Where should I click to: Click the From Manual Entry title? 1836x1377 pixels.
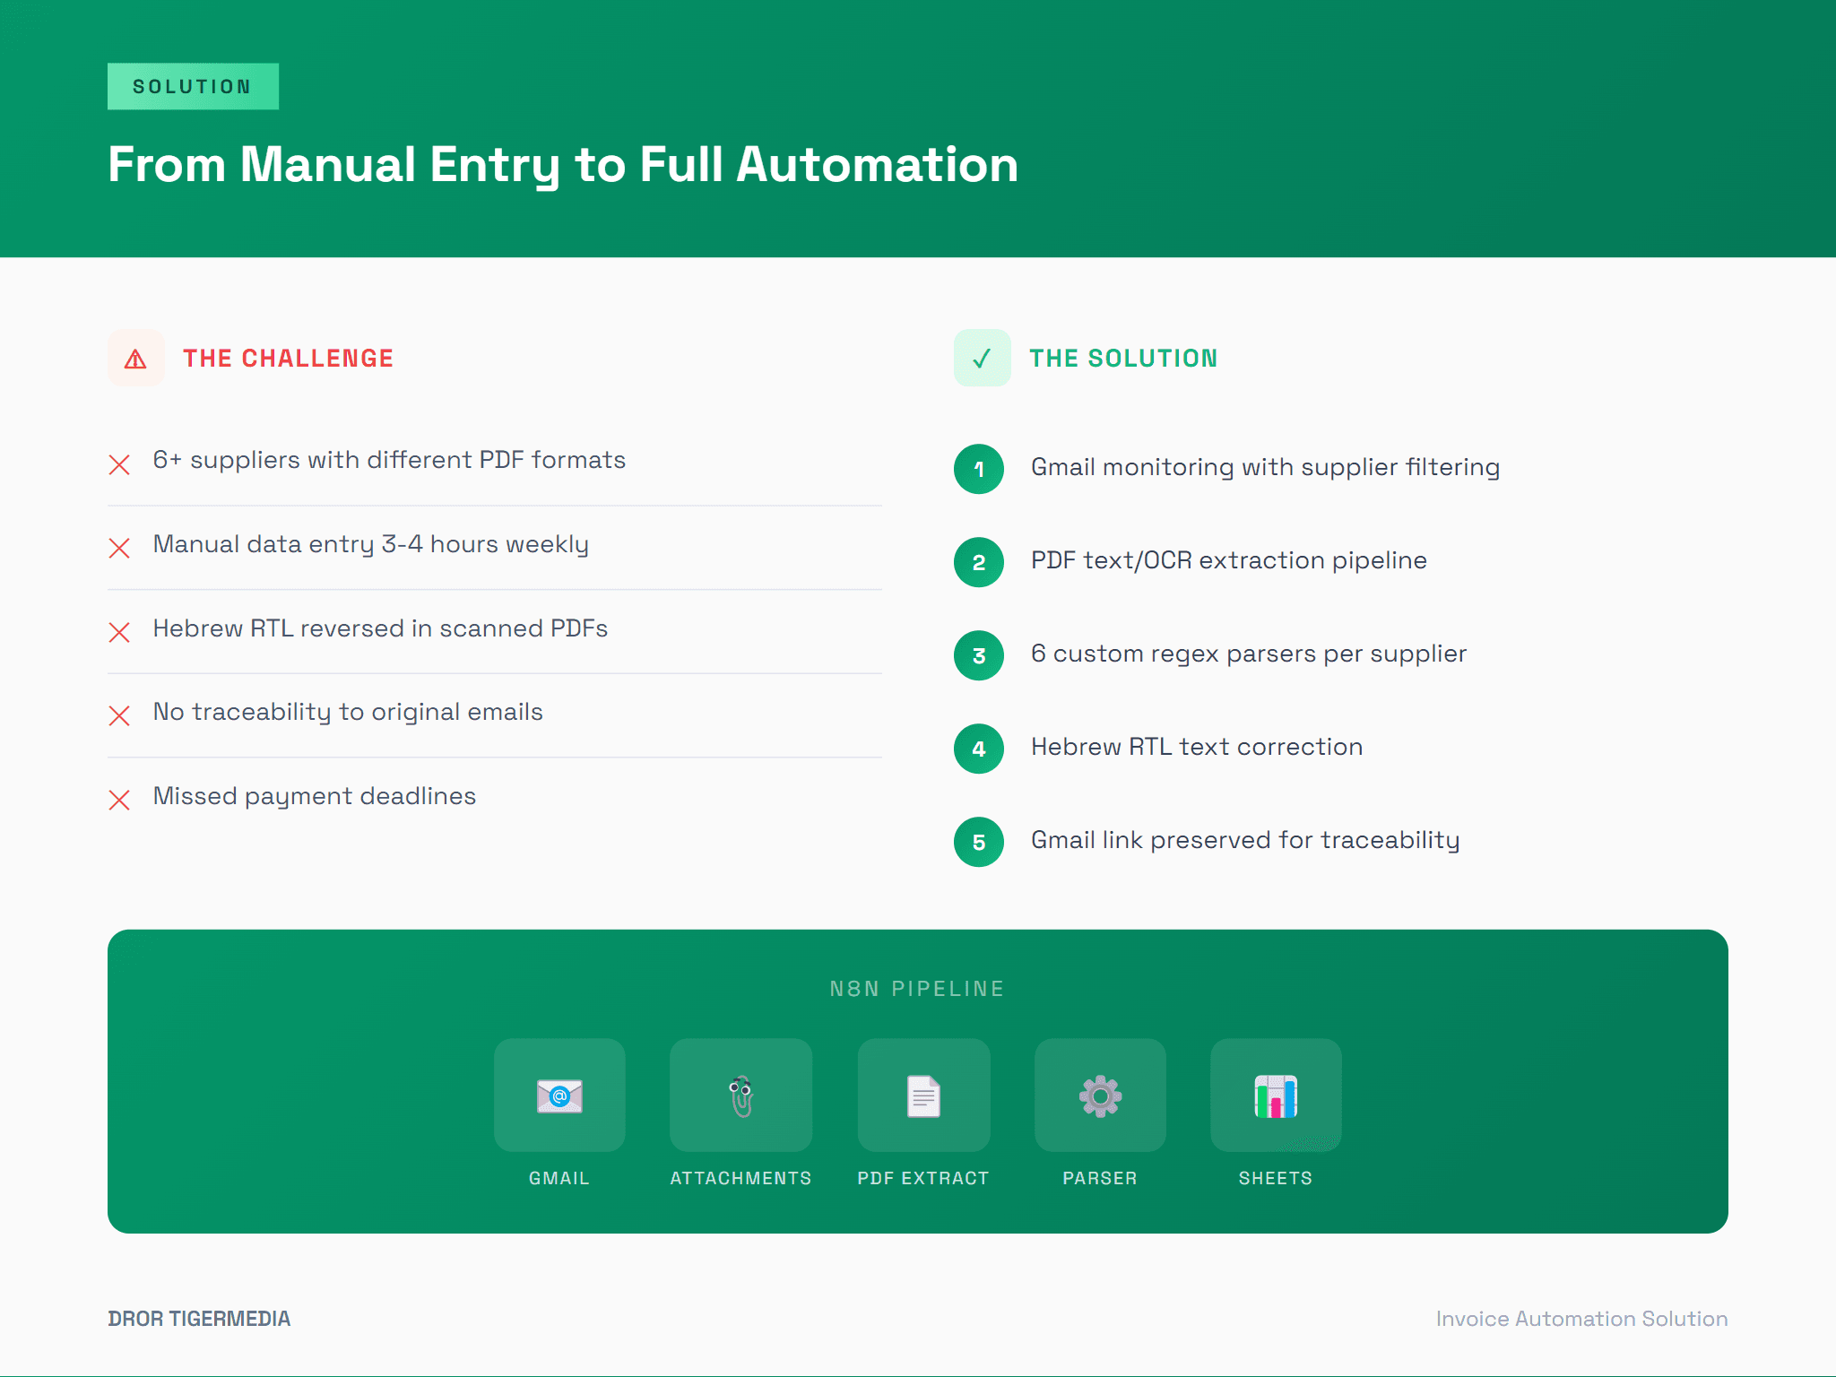click(x=563, y=165)
